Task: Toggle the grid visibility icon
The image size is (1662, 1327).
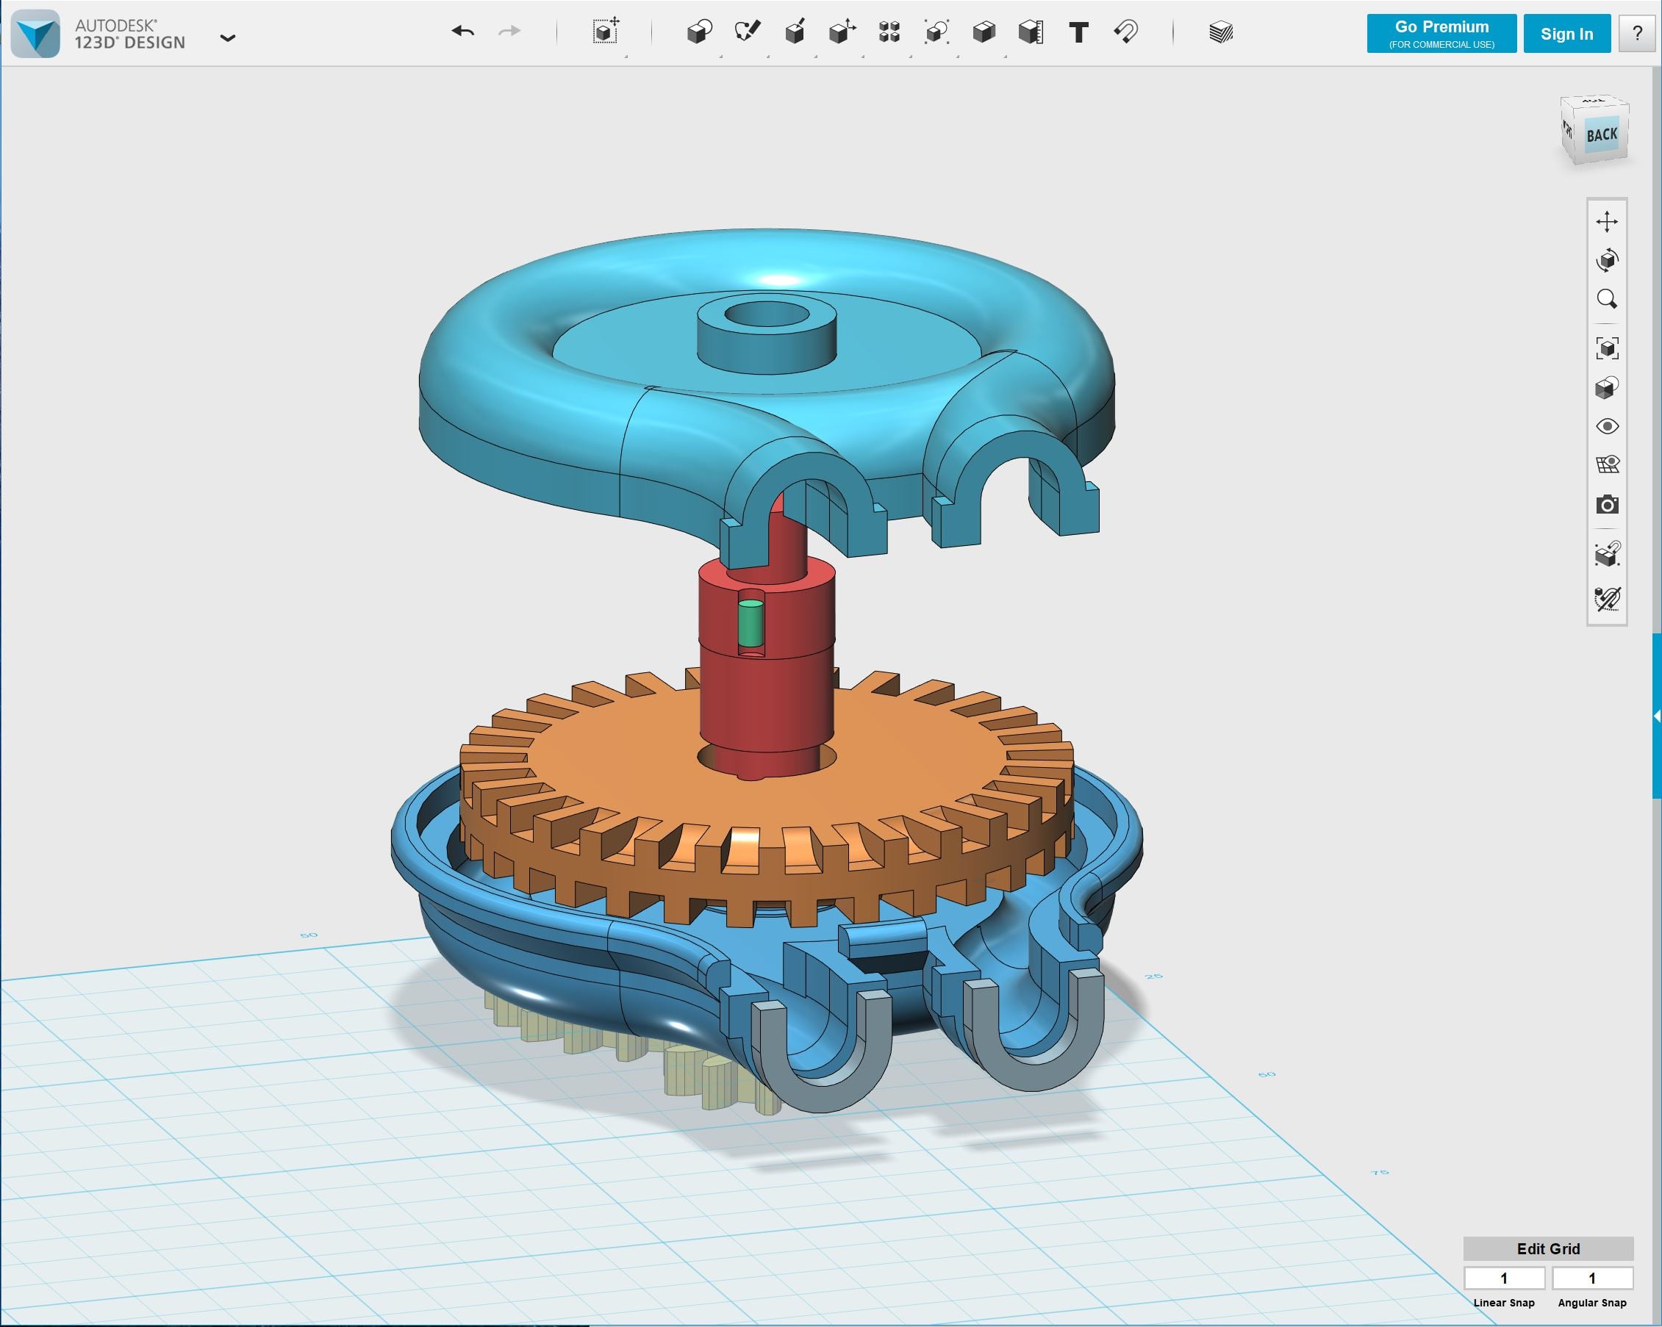Action: [x=1606, y=464]
